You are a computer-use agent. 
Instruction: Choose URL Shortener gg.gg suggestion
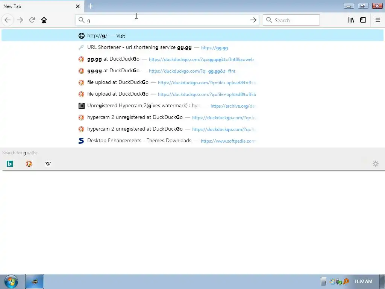[x=192, y=47]
